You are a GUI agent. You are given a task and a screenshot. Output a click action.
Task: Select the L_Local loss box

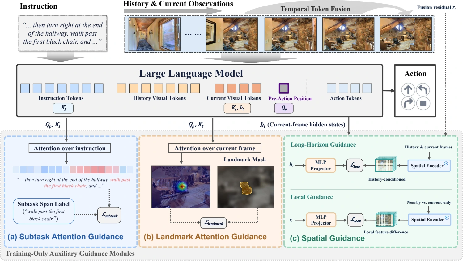355,220
